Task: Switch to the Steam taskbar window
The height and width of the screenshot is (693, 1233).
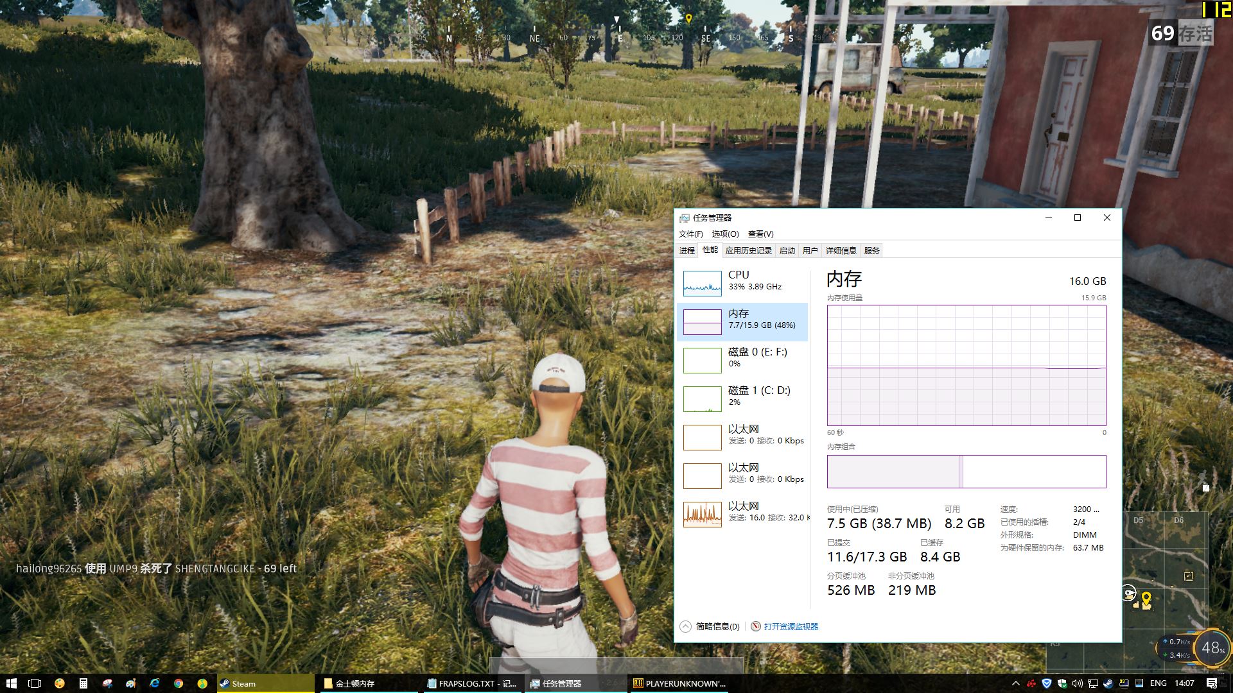Action: tap(265, 683)
